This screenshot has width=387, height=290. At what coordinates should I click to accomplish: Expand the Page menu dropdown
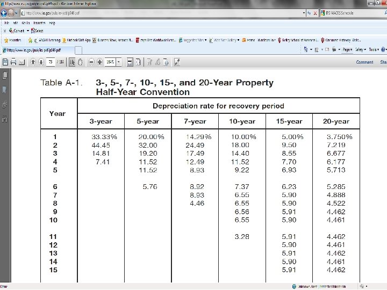point(347,49)
